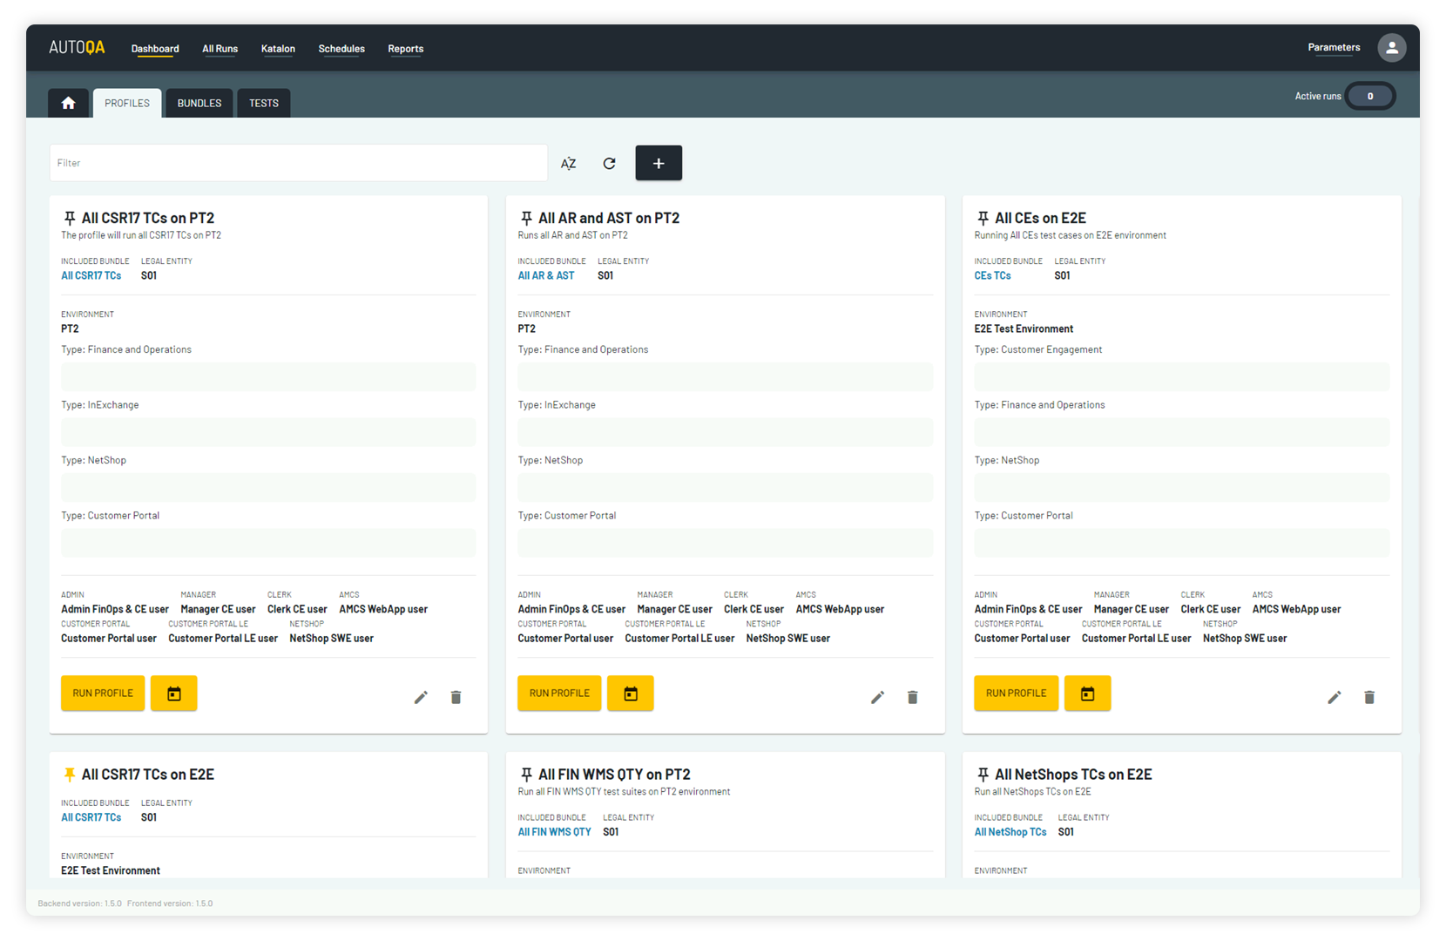Add a new profile with plus button
The height and width of the screenshot is (941, 1446).
658,163
